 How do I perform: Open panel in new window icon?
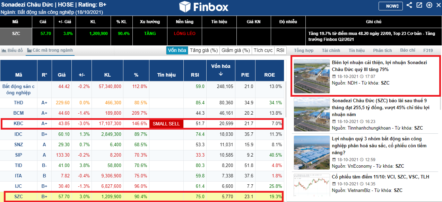[x=419, y=5]
